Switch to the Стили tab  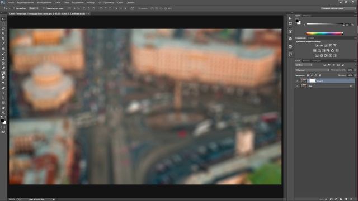pos(311,38)
